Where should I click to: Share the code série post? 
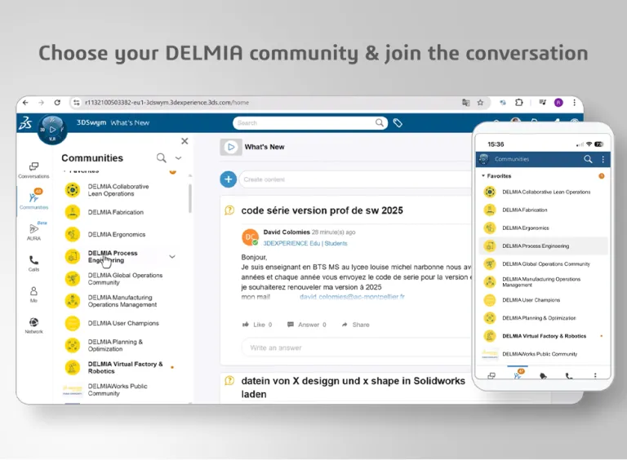[355, 325]
